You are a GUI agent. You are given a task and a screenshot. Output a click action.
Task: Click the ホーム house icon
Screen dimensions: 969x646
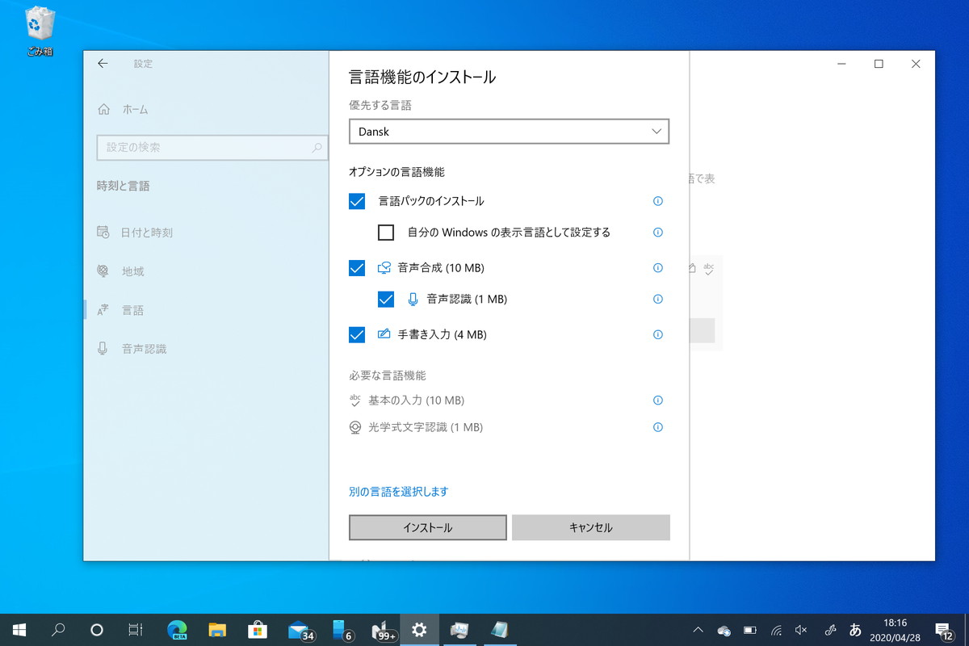(x=102, y=109)
